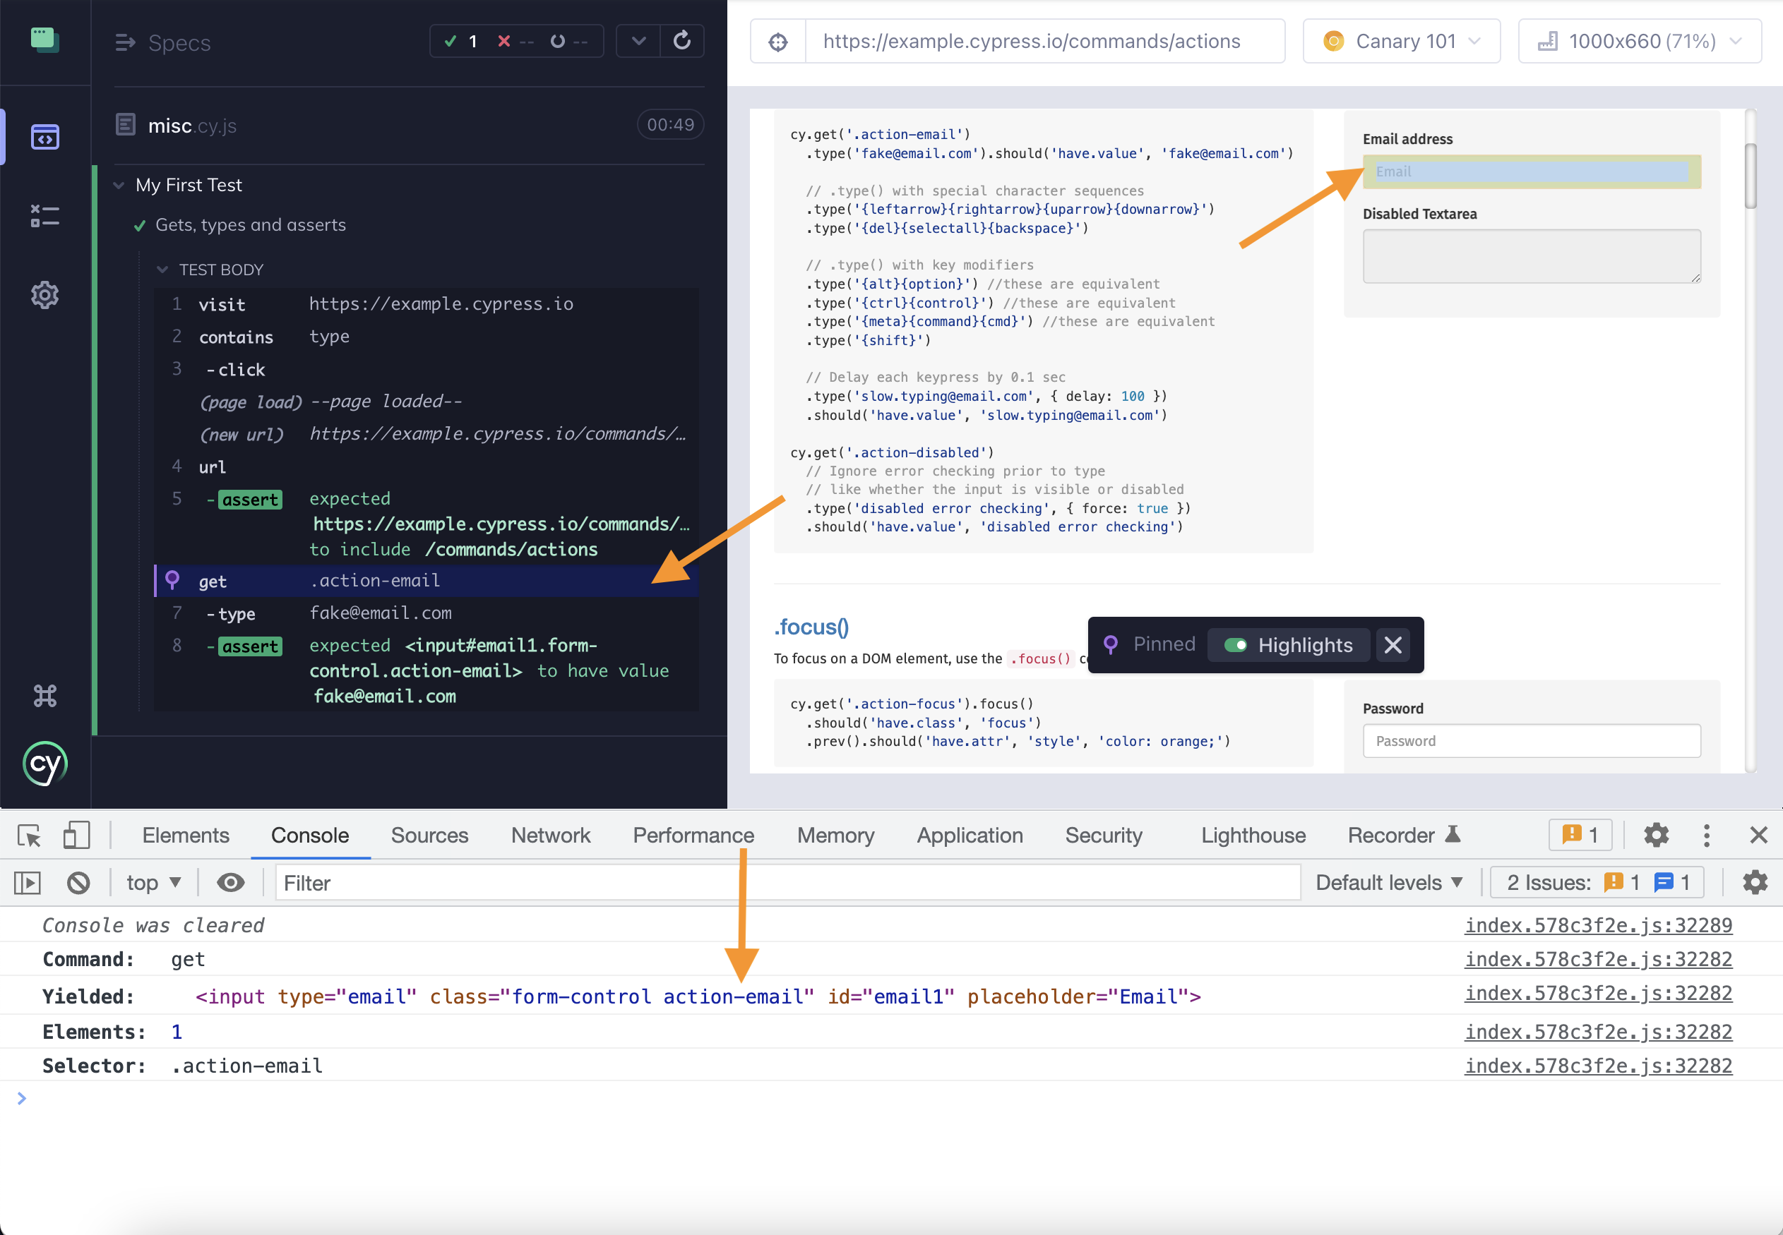Open Cypress settings via sidebar gear

tap(45, 295)
